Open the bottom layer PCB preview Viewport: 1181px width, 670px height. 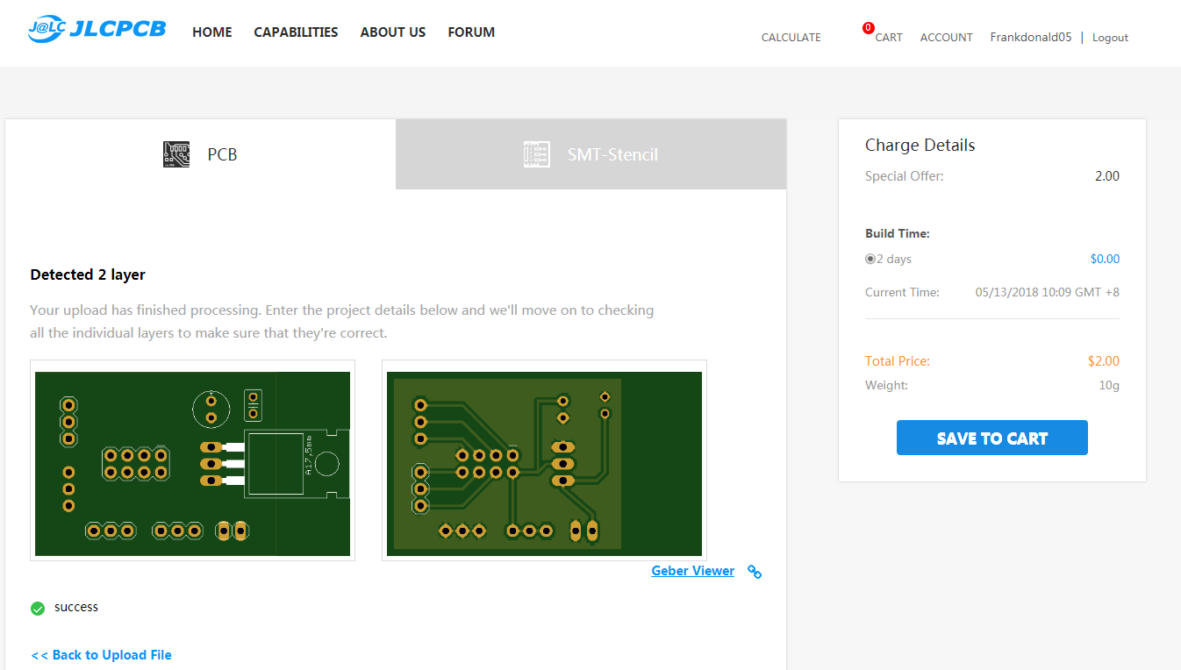(x=544, y=460)
